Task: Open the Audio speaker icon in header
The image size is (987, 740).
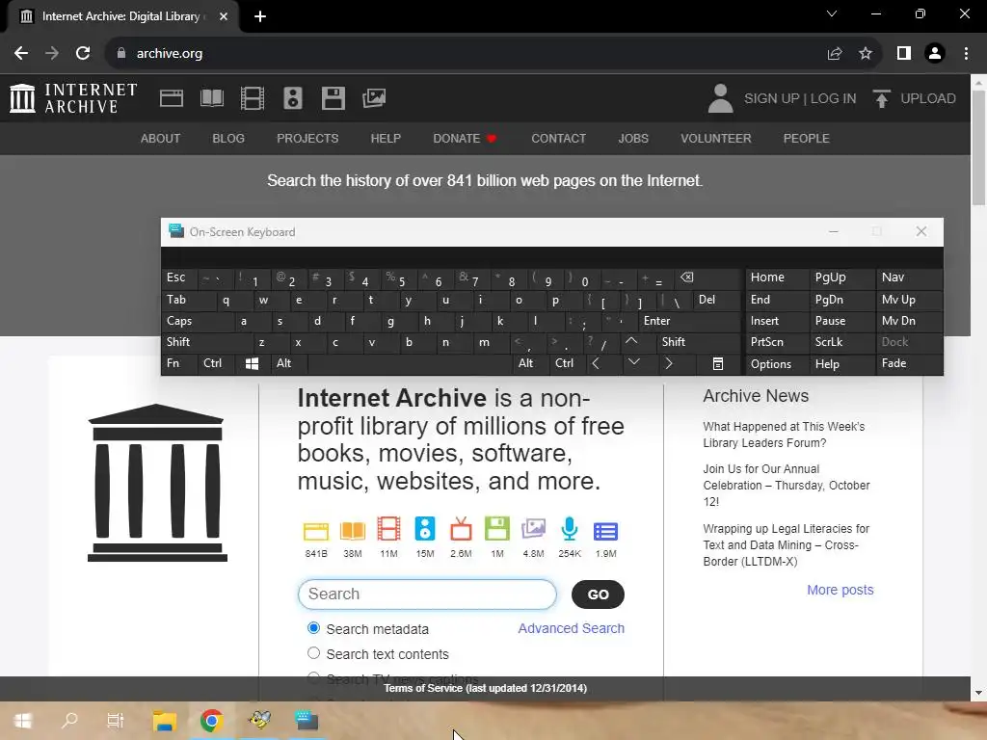Action: (x=293, y=98)
